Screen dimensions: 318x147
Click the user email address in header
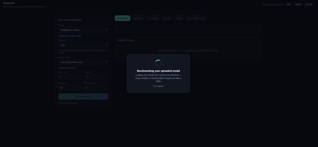pos(273,4)
